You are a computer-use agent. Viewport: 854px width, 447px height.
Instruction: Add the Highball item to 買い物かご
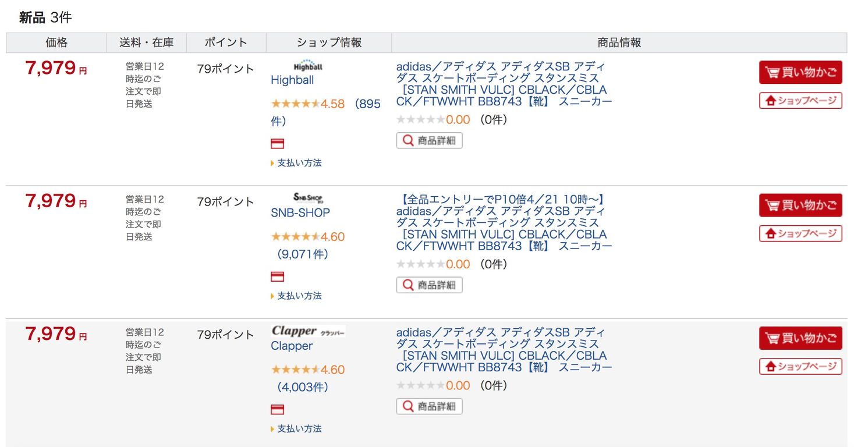pos(800,72)
